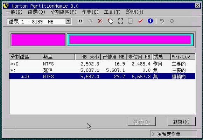Click the PartitionMagic title bar app icon
This screenshot has height=140, width=203.
pyautogui.click(x=6, y=6)
